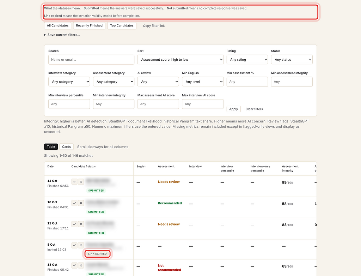Click the Date column header
The height and width of the screenshot is (276, 361).
pyautogui.click(x=50, y=167)
